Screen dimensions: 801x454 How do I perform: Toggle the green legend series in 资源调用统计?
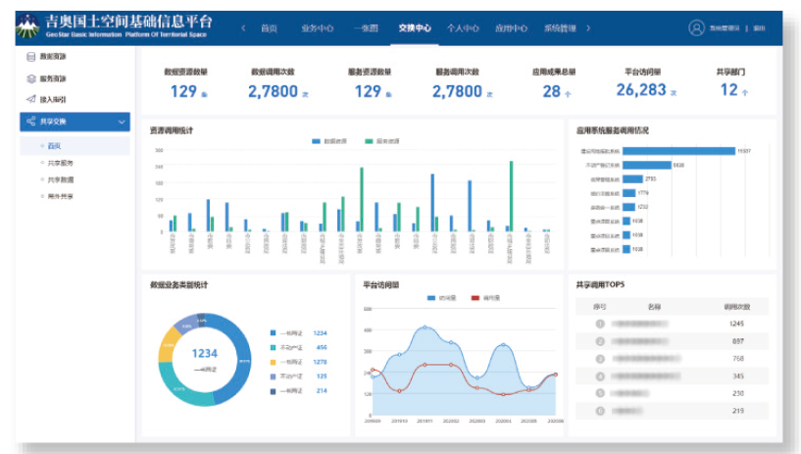coord(369,141)
